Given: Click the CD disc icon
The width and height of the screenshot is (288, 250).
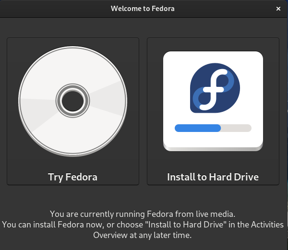Looking at the screenshot, I should pyautogui.click(x=73, y=101).
